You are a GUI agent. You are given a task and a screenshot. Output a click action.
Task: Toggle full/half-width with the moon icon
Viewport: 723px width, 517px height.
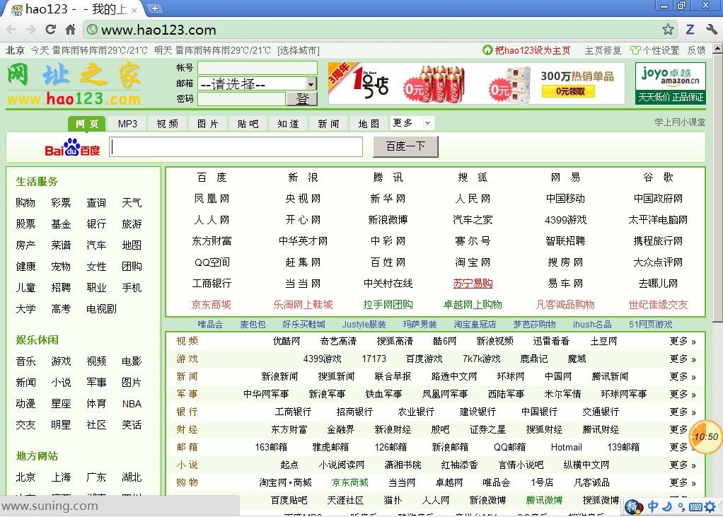coord(667,507)
